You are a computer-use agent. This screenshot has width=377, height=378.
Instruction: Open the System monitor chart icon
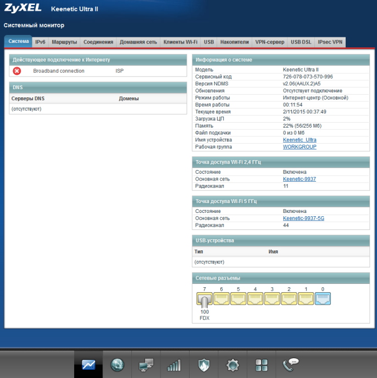[88, 364]
